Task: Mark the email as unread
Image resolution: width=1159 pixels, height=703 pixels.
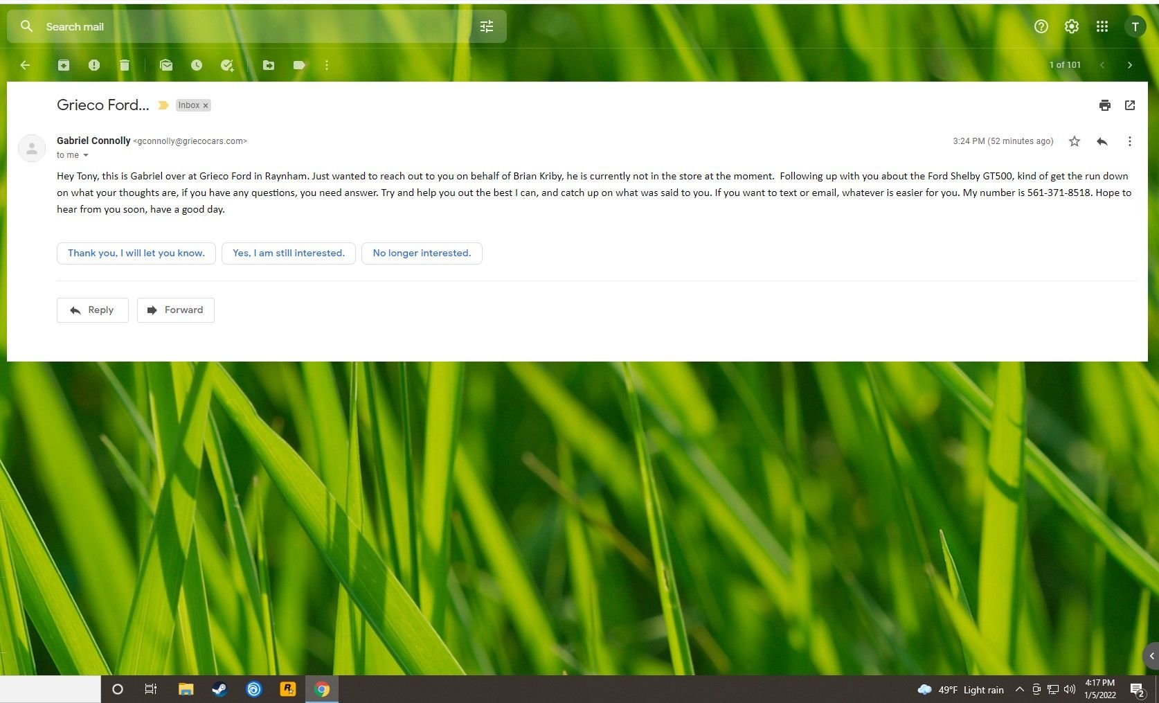Action: point(166,65)
